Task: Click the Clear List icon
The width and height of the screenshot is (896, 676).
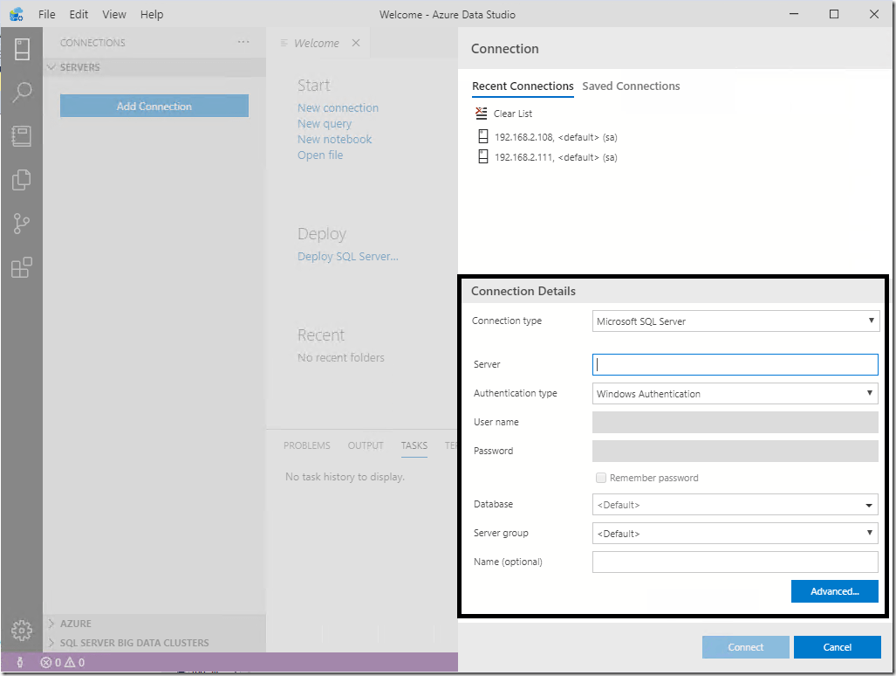Action: (482, 114)
